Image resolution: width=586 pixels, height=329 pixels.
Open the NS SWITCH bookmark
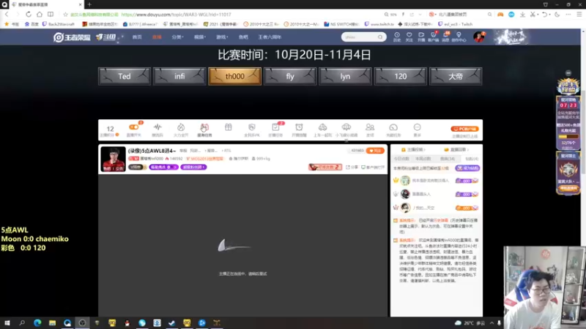point(341,24)
